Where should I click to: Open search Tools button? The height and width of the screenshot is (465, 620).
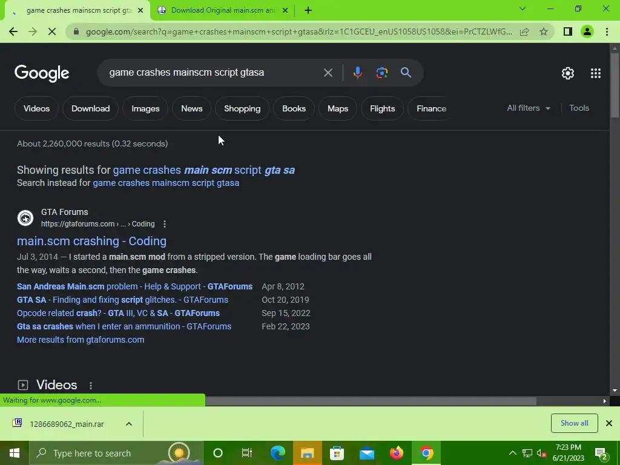pyautogui.click(x=579, y=108)
